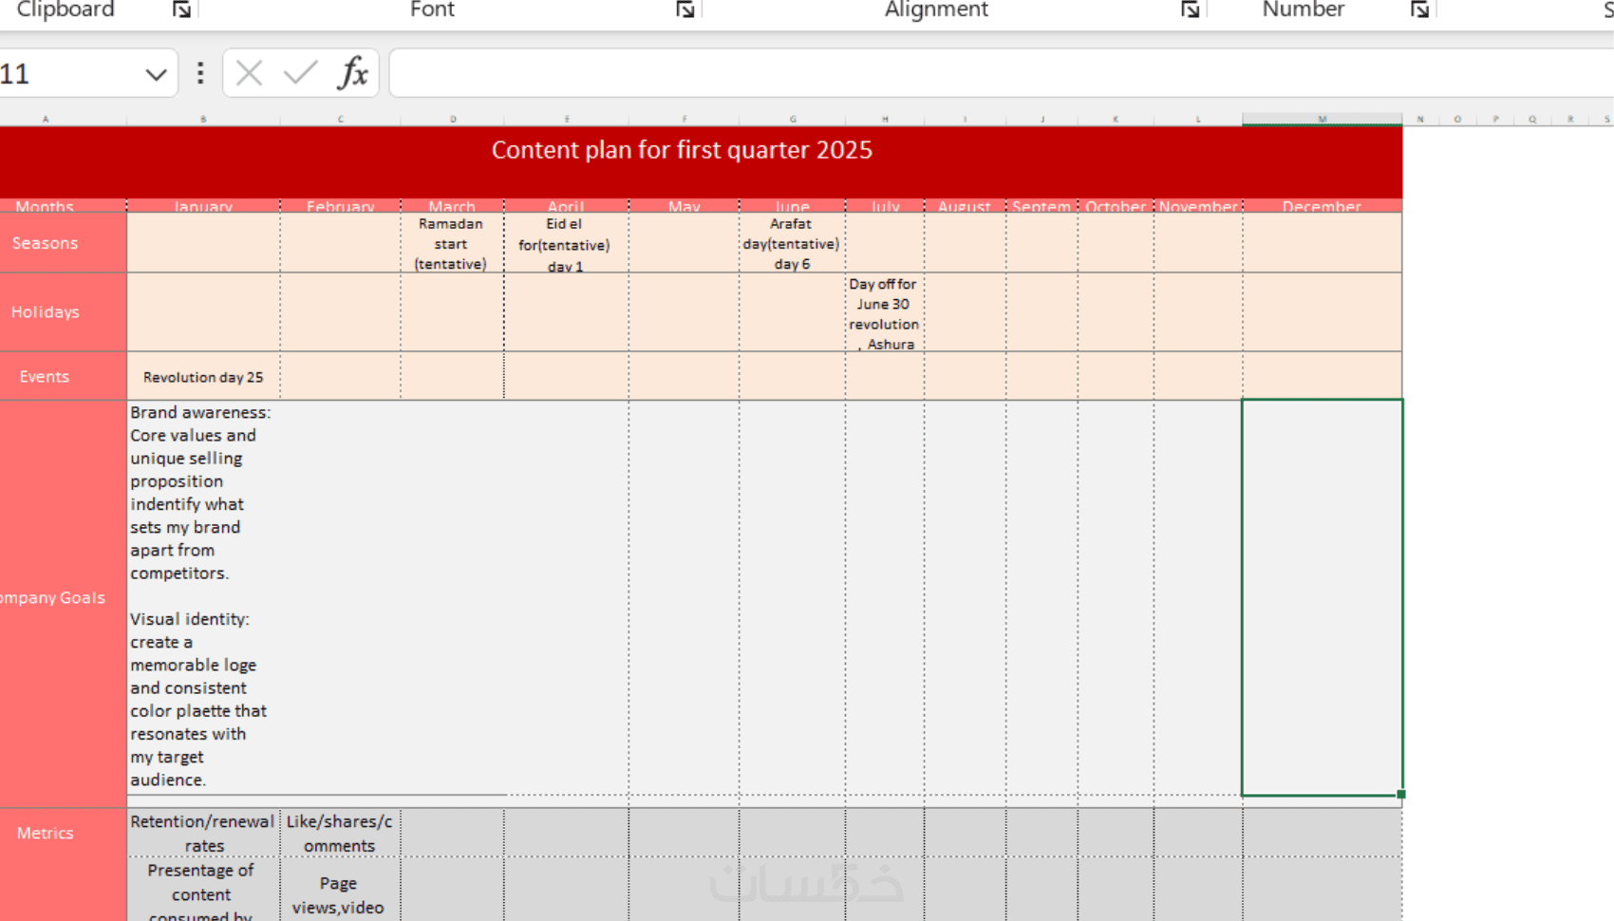Select the 'April' month cell
The image size is (1614, 921).
566,206
